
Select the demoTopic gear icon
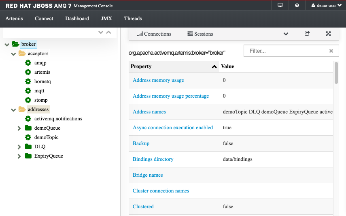[x=28, y=137]
